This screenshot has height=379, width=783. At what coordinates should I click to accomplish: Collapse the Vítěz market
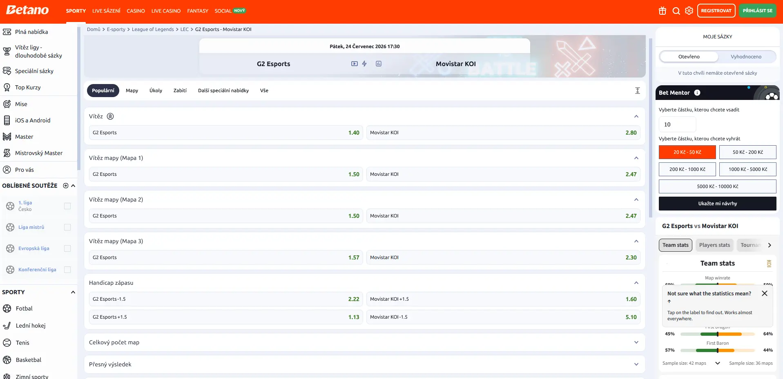tap(636, 116)
